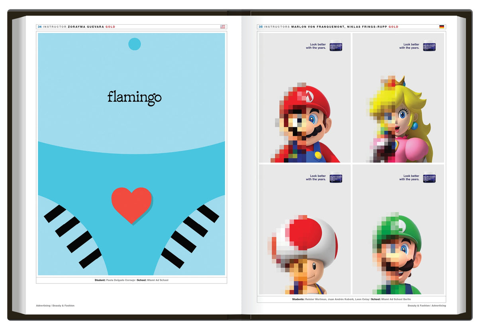Click the United States flag icon

click(x=223, y=27)
